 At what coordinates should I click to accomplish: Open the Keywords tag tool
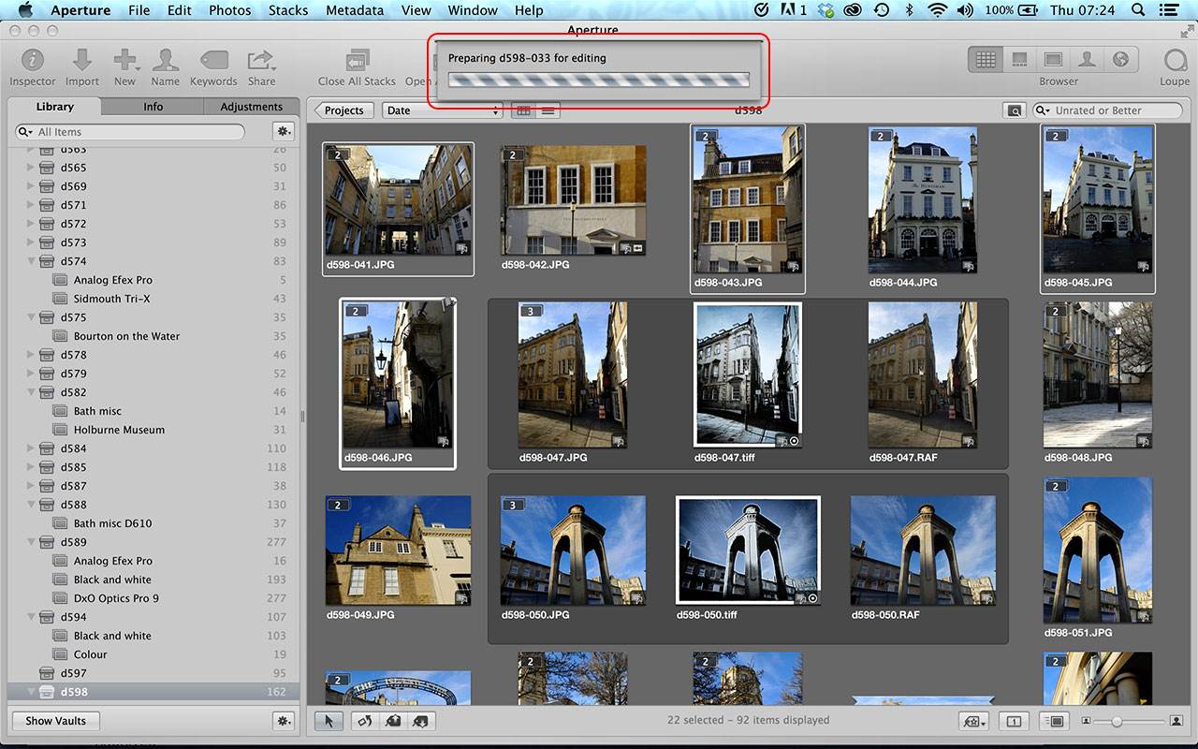click(x=213, y=61)
